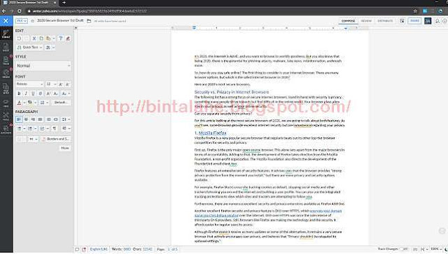Open the File dropdown menu

pyautogui.click(x=22, y=21)
